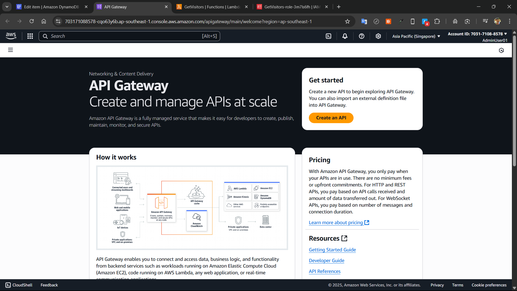Click the hexagon icon at the right of the menu bar
The height and width of the screenshot is (291, 517).
click(x=501, y=50)
